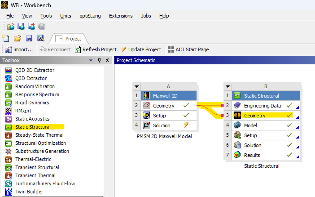Click the Solution cell icon in system A

[x=146, y=125]
